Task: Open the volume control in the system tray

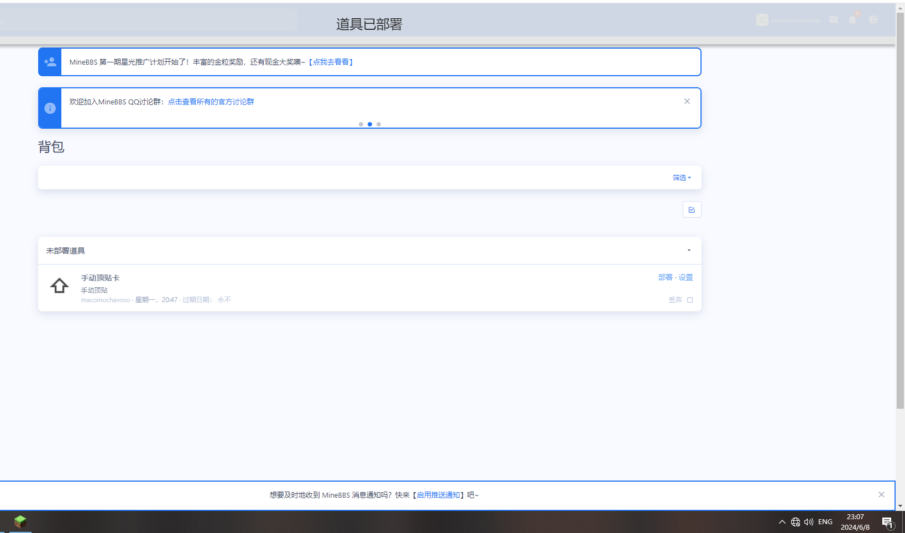Action: [x=809, y=522]
